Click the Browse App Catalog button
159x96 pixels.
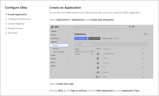(x=94, y=39)
